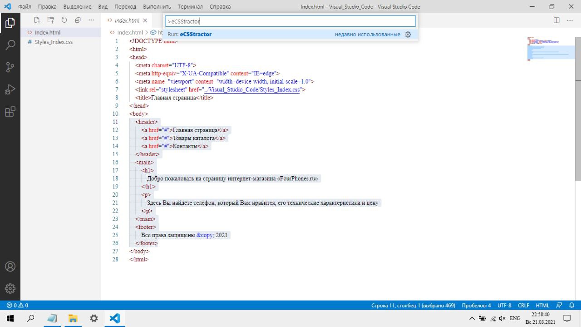Split the editor to the right
This screenshot has width=581, height=327.
coord(556,20)
